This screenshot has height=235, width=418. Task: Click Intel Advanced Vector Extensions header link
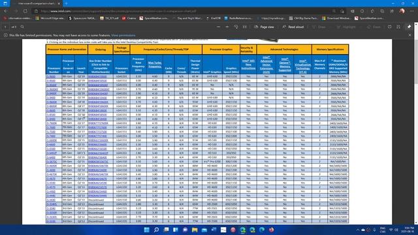tap(266, 65)
